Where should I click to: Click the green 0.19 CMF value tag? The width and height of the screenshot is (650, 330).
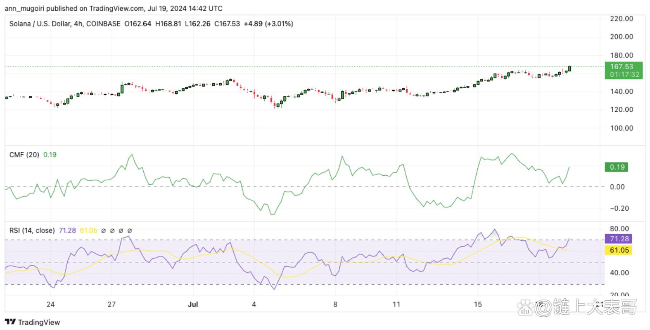tap(617, 167)
